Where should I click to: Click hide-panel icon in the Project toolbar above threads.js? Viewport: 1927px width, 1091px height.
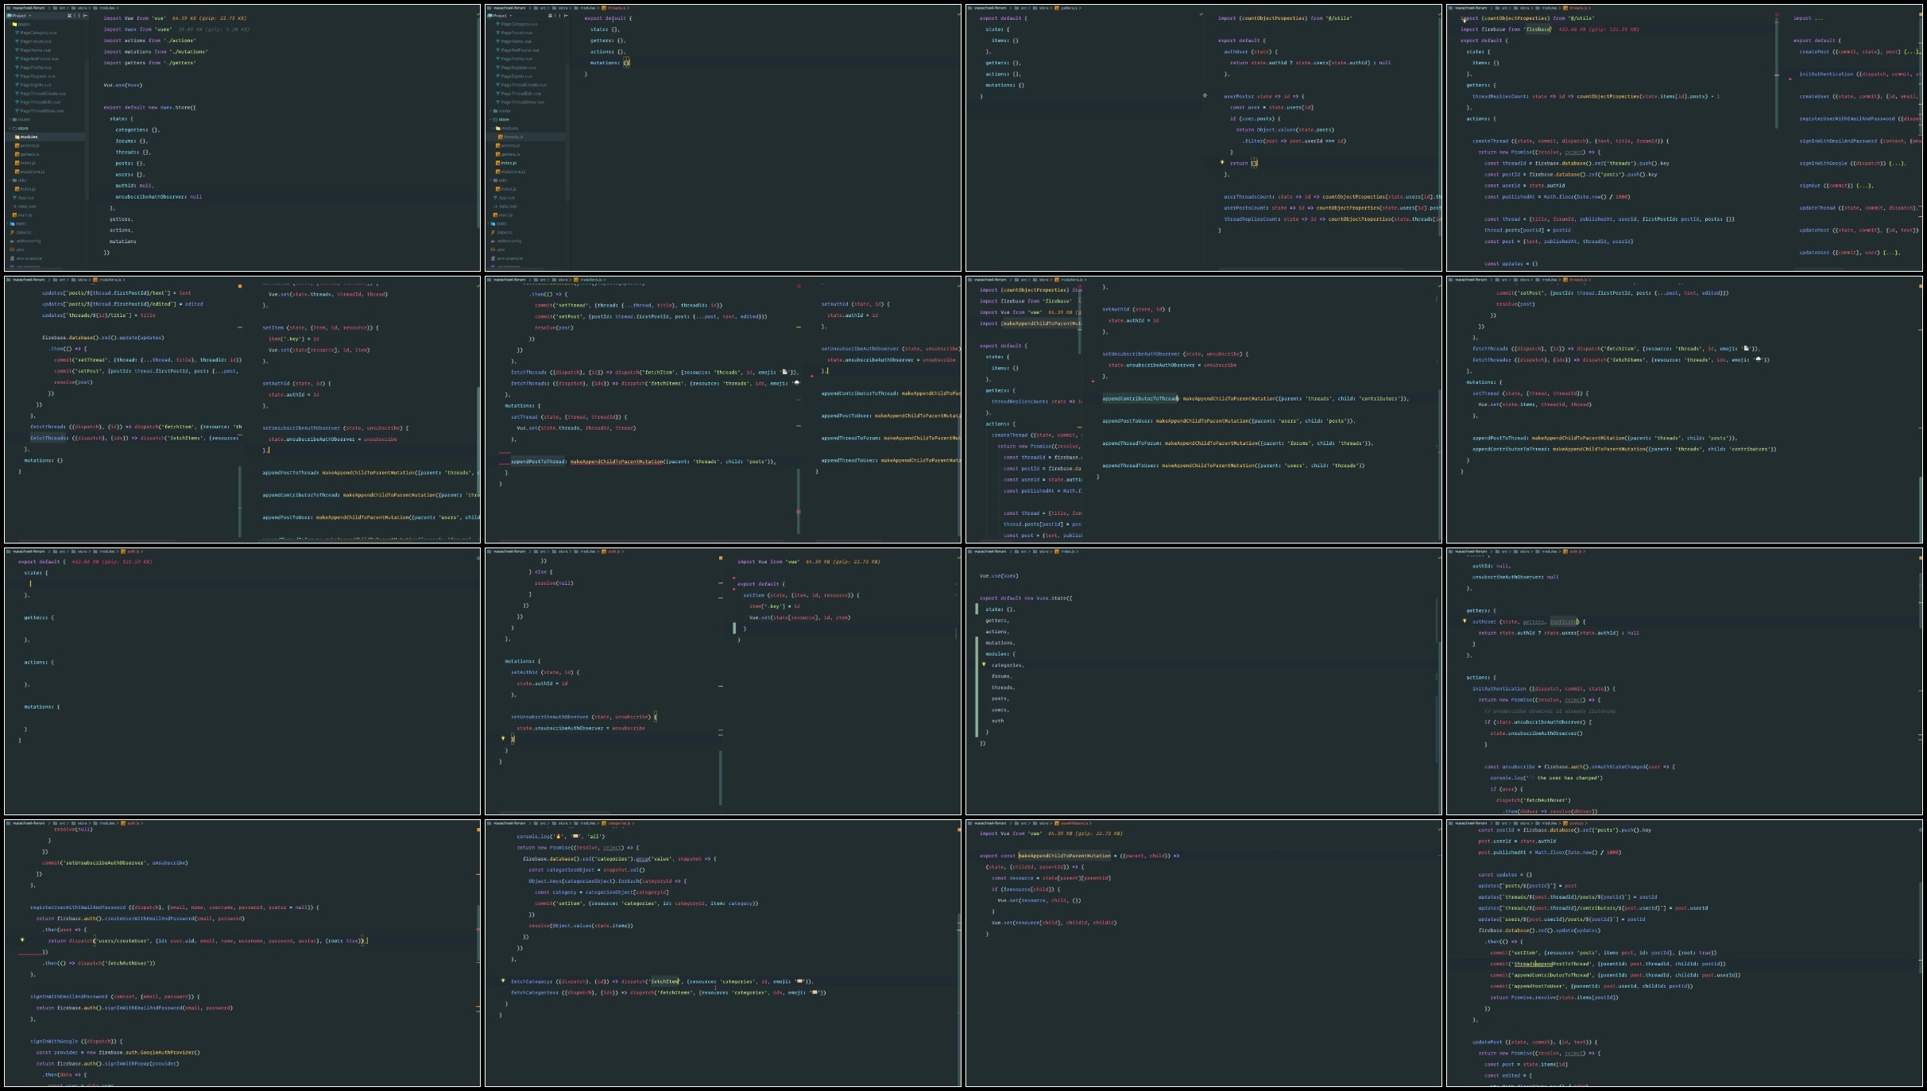tap(566, 15)
